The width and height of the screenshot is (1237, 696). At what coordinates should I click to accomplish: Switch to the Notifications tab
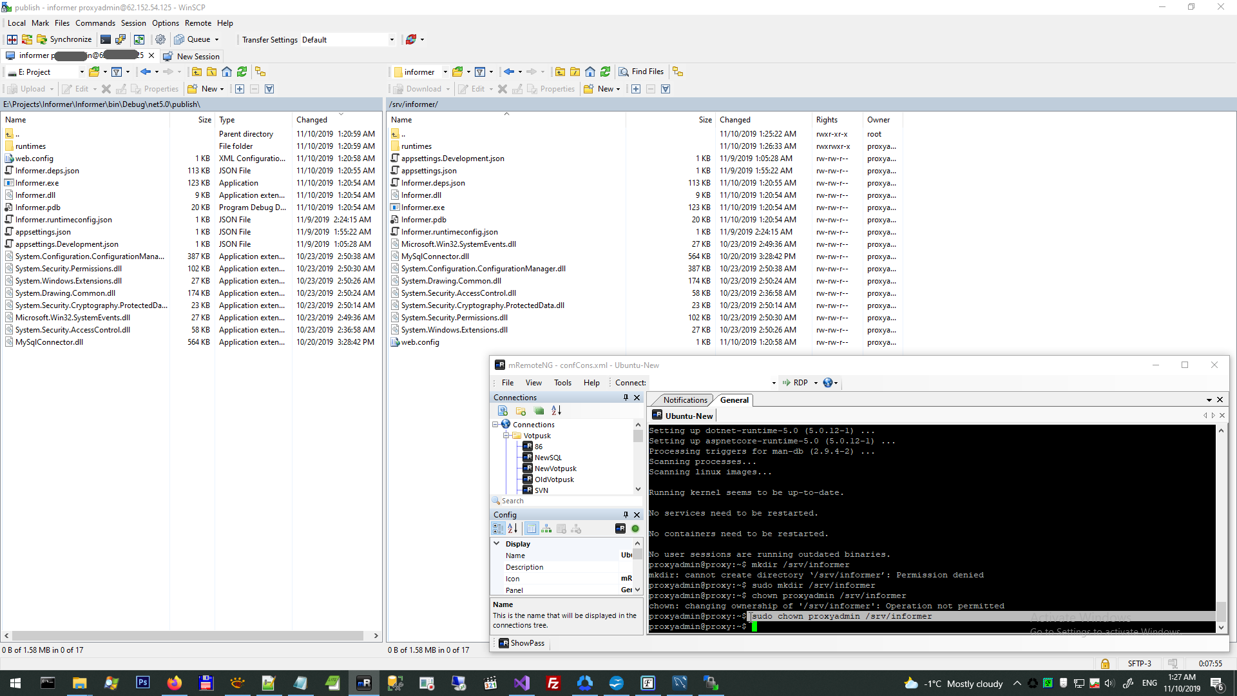tap(685, 400)
